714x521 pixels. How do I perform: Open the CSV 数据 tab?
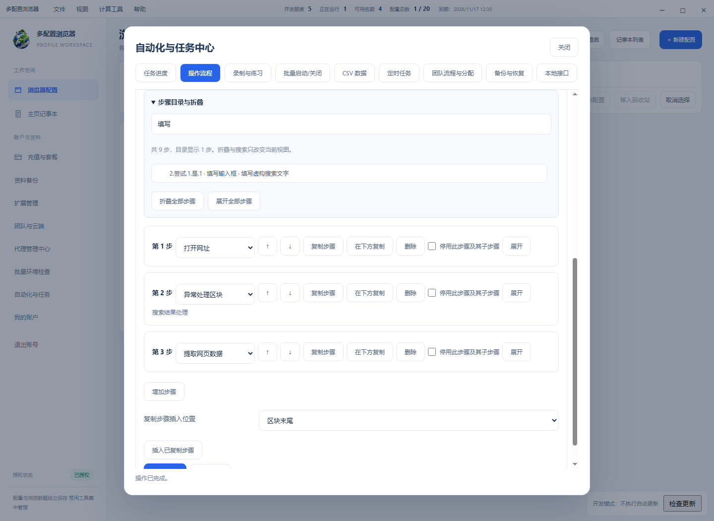pyautogui.click(x=355, y=73)
